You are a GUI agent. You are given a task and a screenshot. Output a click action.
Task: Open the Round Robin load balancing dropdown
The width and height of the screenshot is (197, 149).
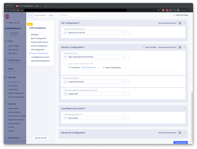click(x=127, y=118)
